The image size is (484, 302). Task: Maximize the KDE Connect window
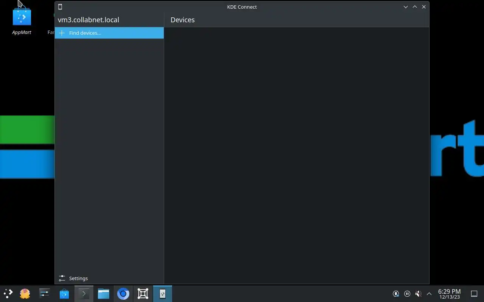pos(415,7)
